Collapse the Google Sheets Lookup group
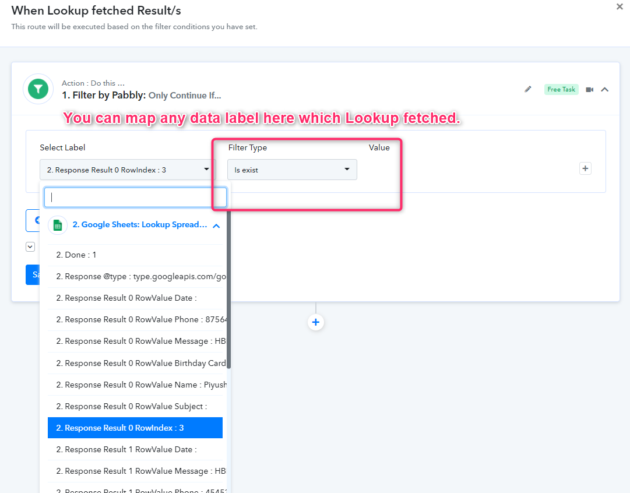Image resolution: width=630 pixels, height=493 pixels. pos(216,226)
